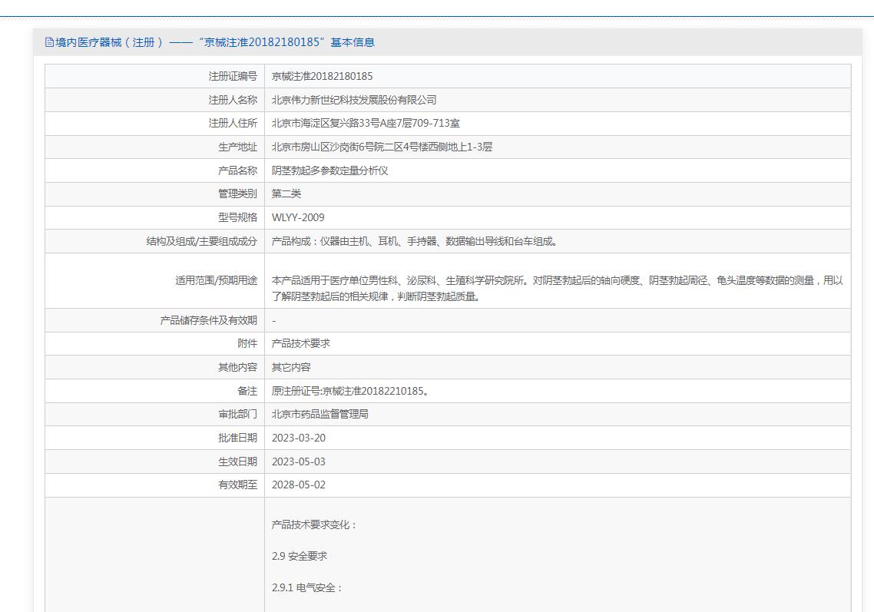This screenshot has width=874, height=612.
Task: Open the 其它内容 link
Action: pyautogui.click(x=291, y=367)
